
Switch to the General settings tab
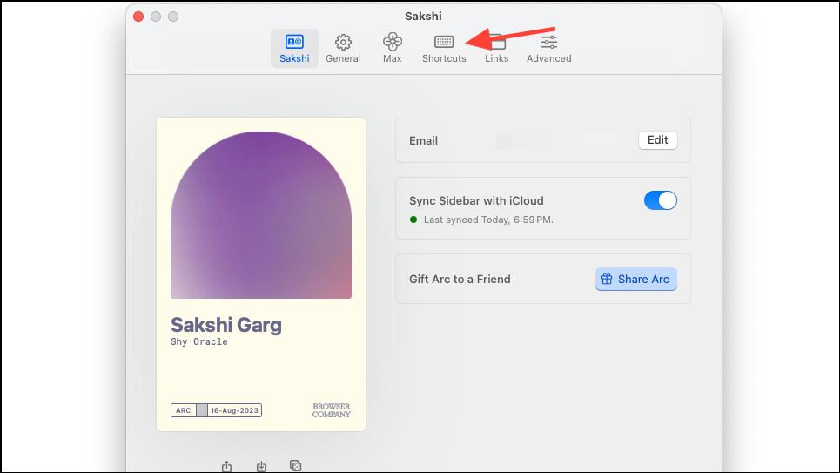coord(343,48)
